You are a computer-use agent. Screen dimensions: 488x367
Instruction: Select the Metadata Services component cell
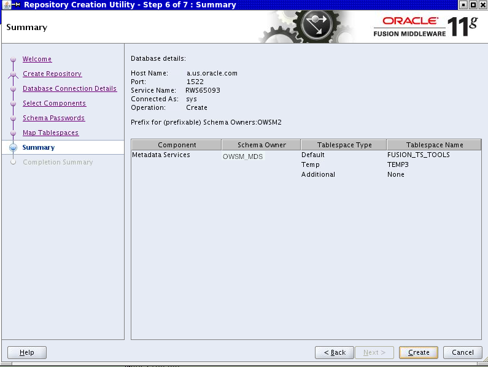click(x=161, y=155)
